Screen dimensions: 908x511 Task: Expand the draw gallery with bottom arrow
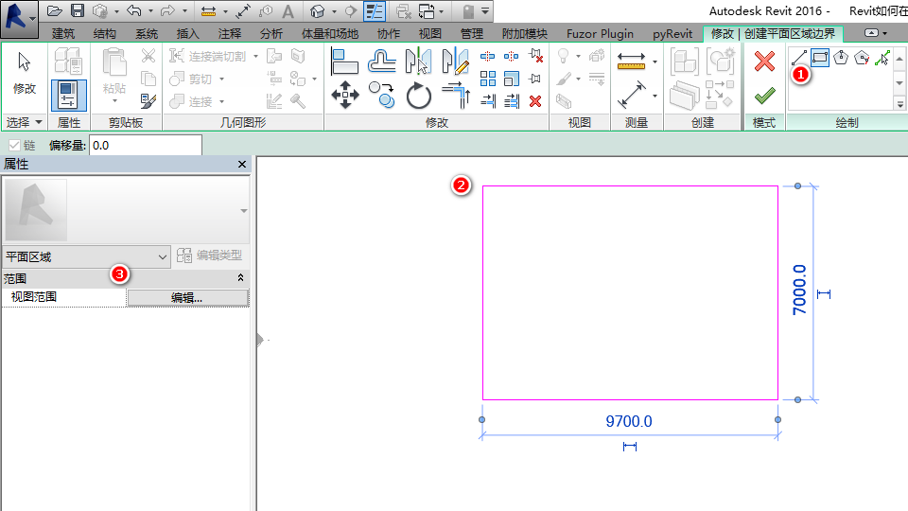(x=899, y=104)
